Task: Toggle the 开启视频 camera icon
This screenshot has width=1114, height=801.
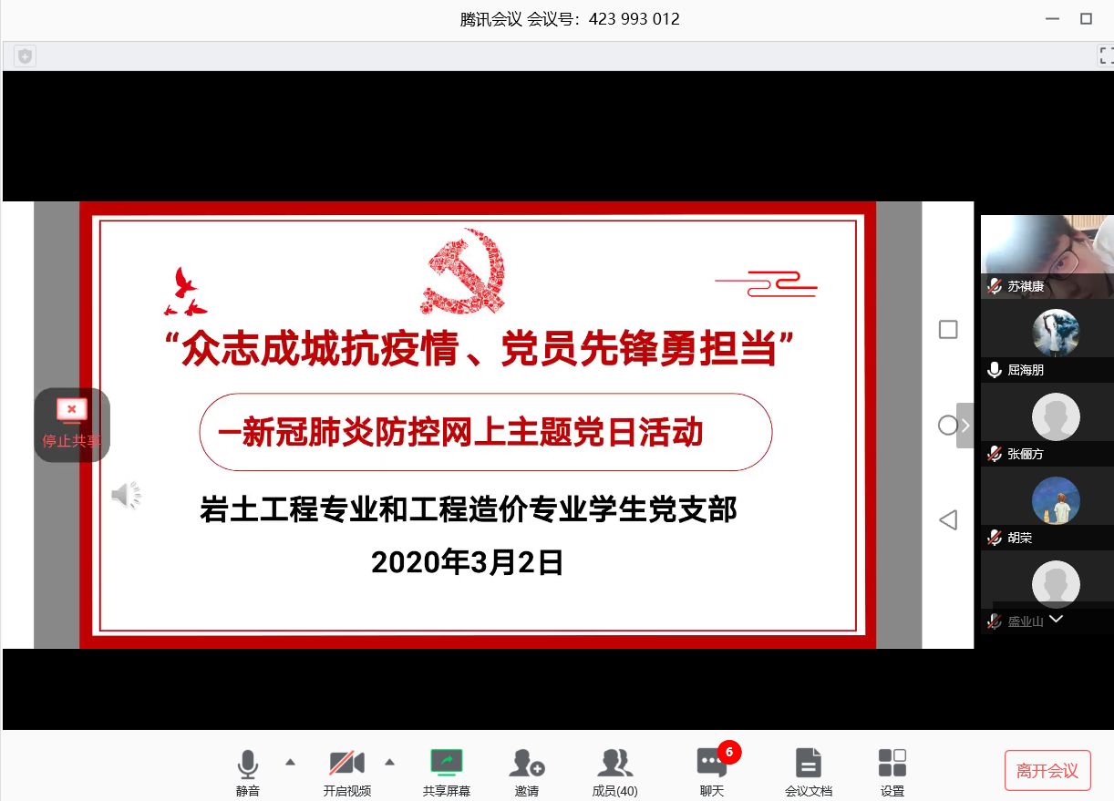Action: tap(346, 764)
